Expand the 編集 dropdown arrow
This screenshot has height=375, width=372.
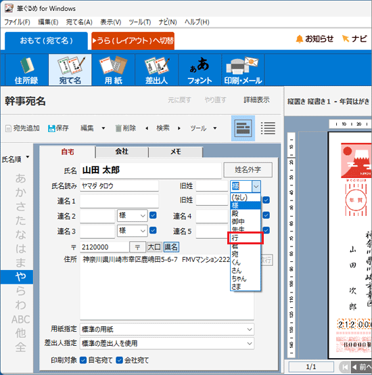tap(103, 129)
